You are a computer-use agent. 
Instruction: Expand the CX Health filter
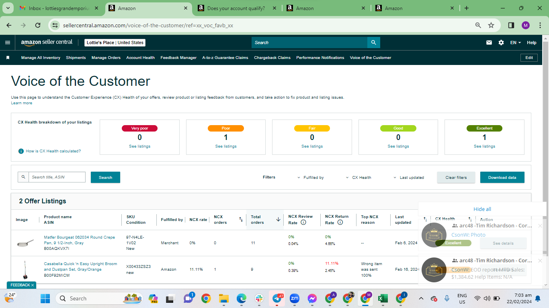coord(358,177)
